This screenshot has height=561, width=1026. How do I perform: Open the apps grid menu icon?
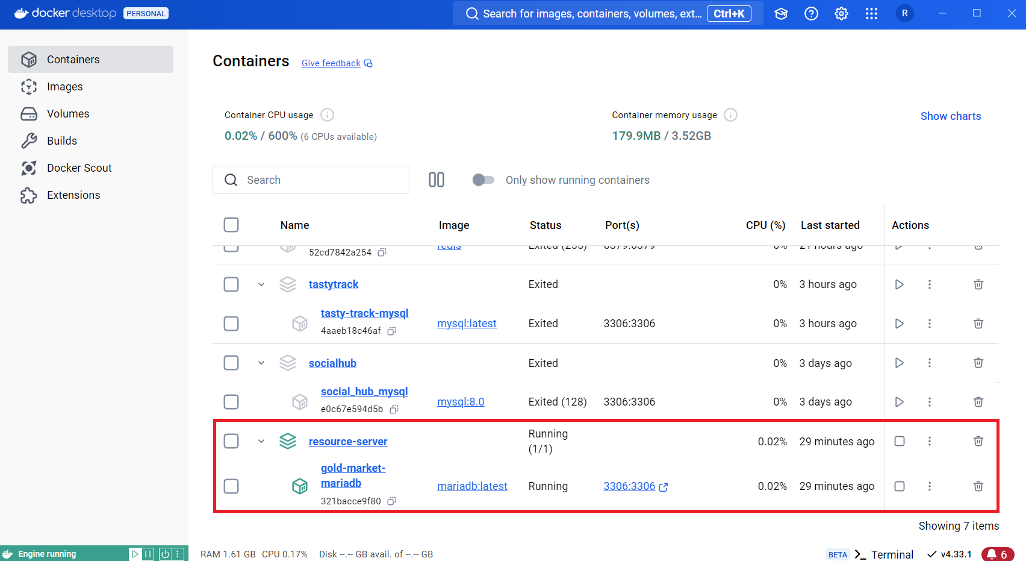click(871, 14)
